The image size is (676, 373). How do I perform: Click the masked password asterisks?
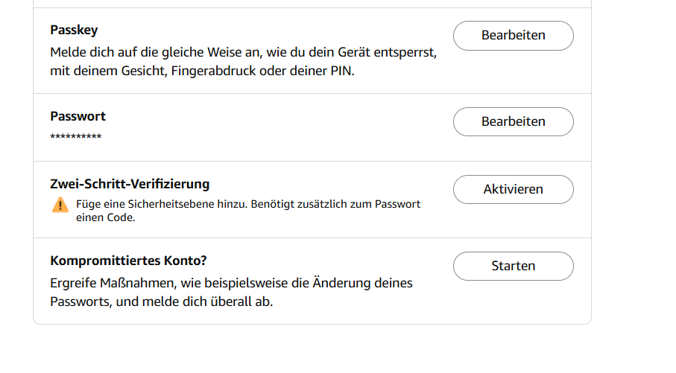tap(76, 137)
